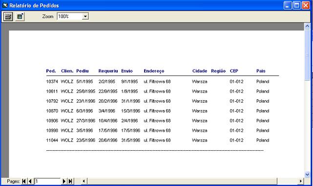Click the Ped. column header
The width and height of the screenshot is (313, 186).
click(x=51, y=71)
